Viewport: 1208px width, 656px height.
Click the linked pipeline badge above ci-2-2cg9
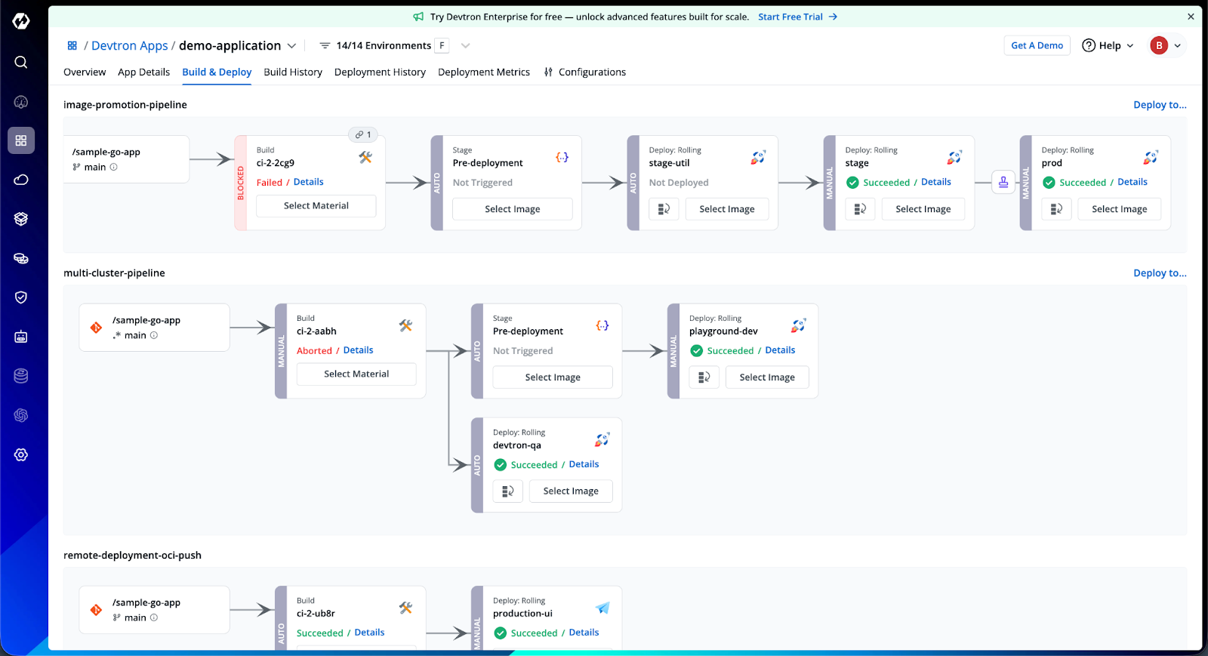click(x=364, y=134)
